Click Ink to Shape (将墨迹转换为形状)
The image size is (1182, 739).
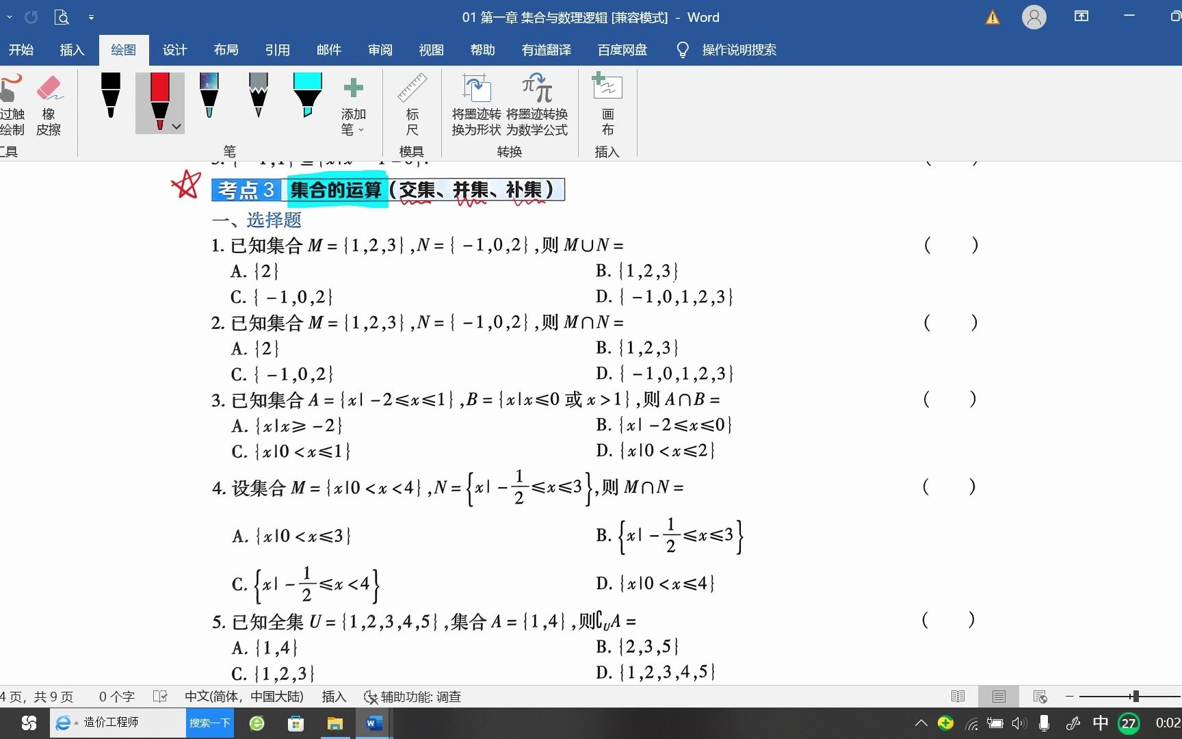477,103
